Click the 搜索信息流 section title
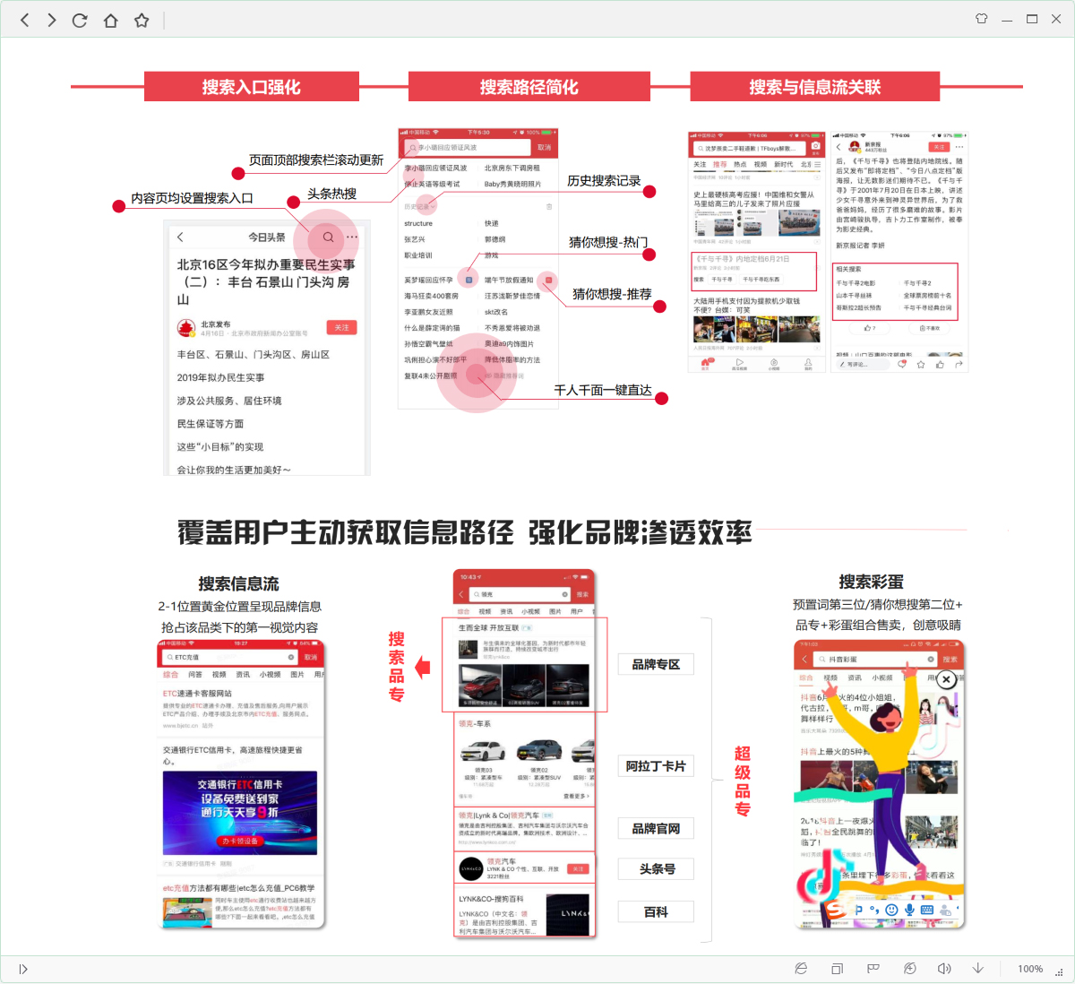1075x984 pixels. click(x=239, y=584)
